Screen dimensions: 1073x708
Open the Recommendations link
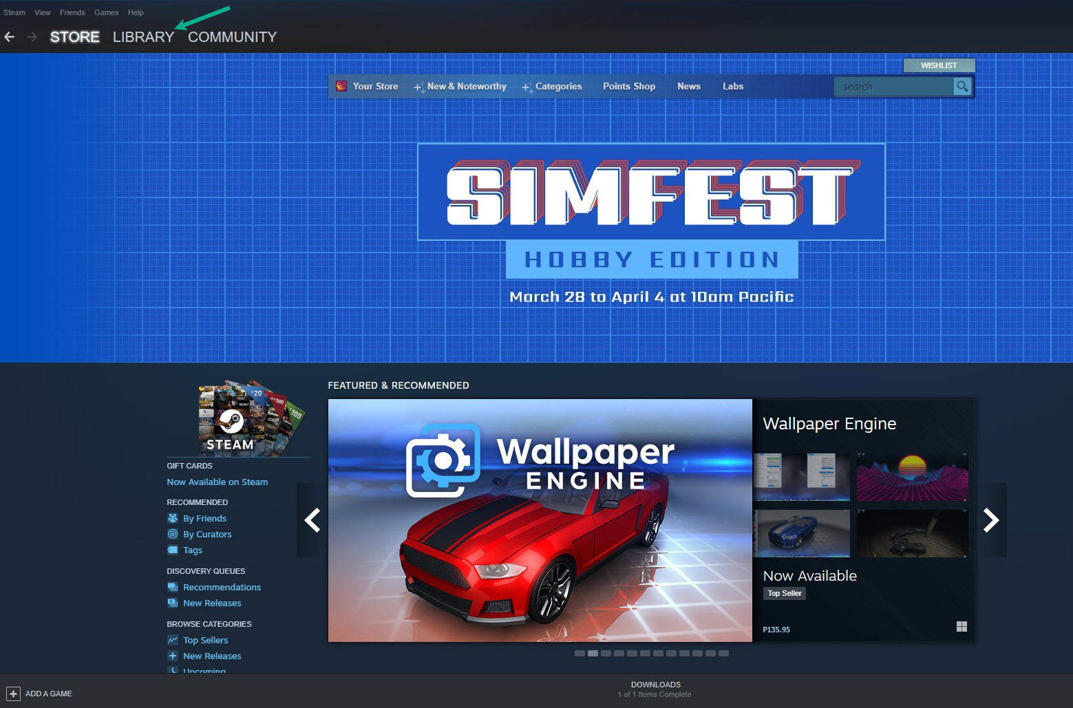[222, 587]
